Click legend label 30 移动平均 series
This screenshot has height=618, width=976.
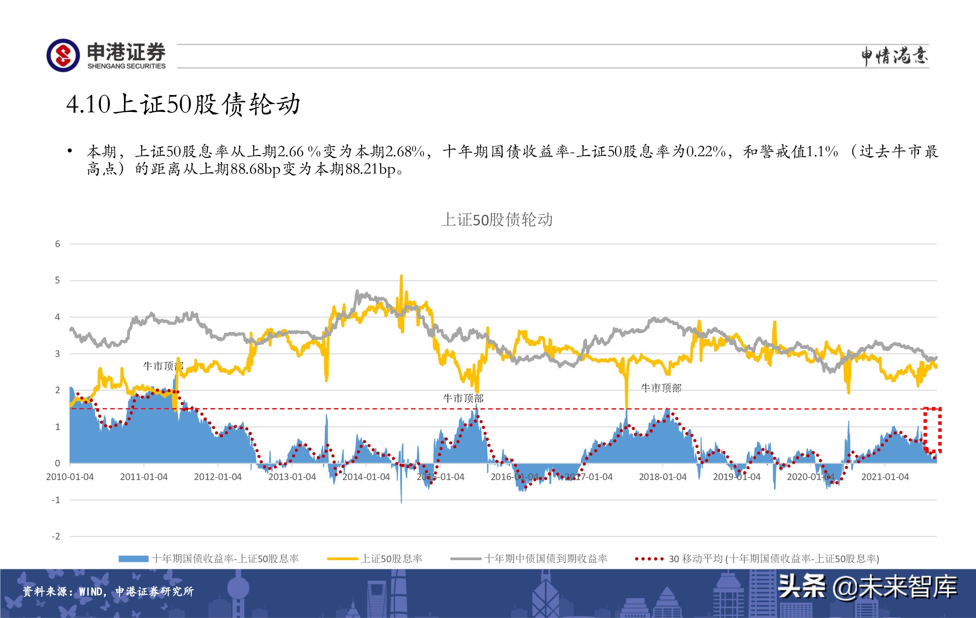(x=774, y=559)
